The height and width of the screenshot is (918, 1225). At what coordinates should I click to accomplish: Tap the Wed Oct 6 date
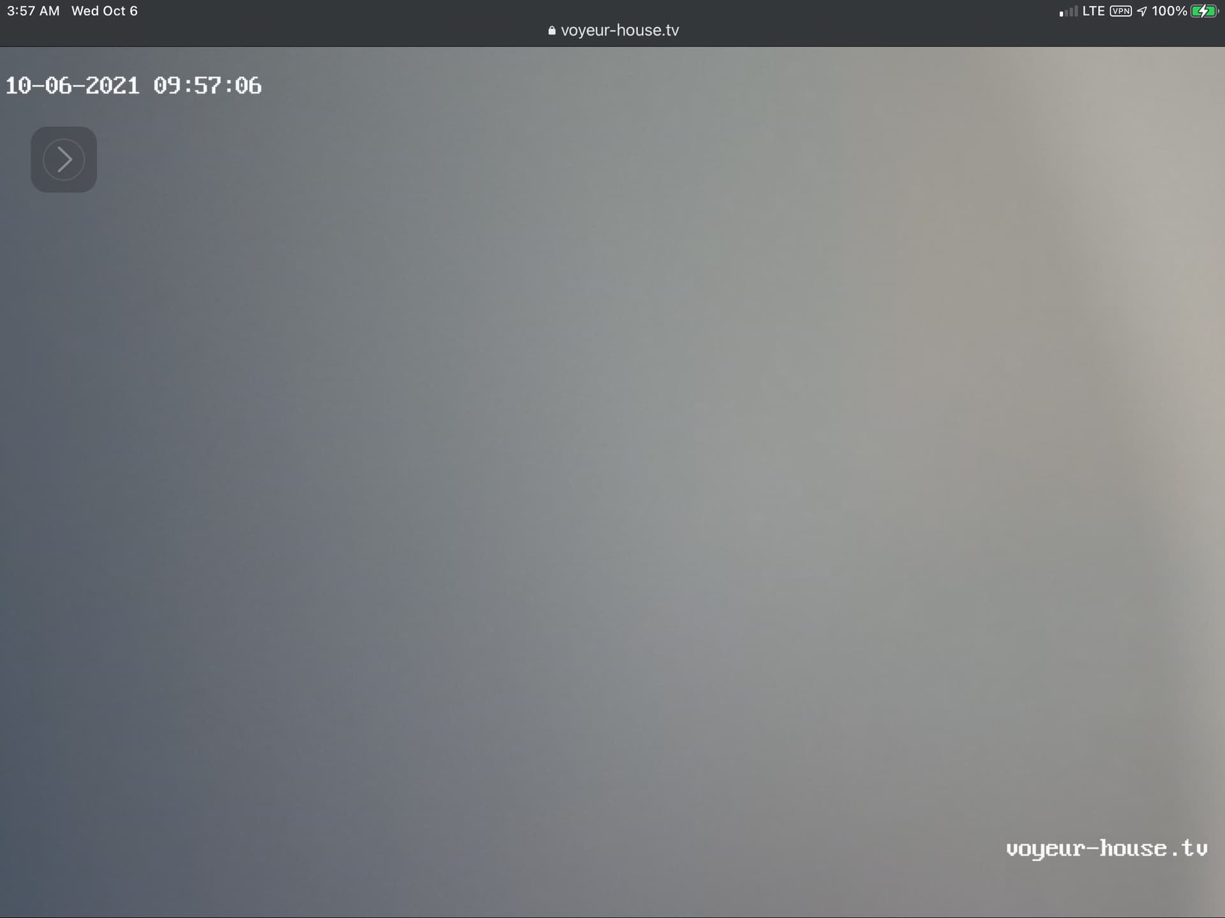click(105, 11)
